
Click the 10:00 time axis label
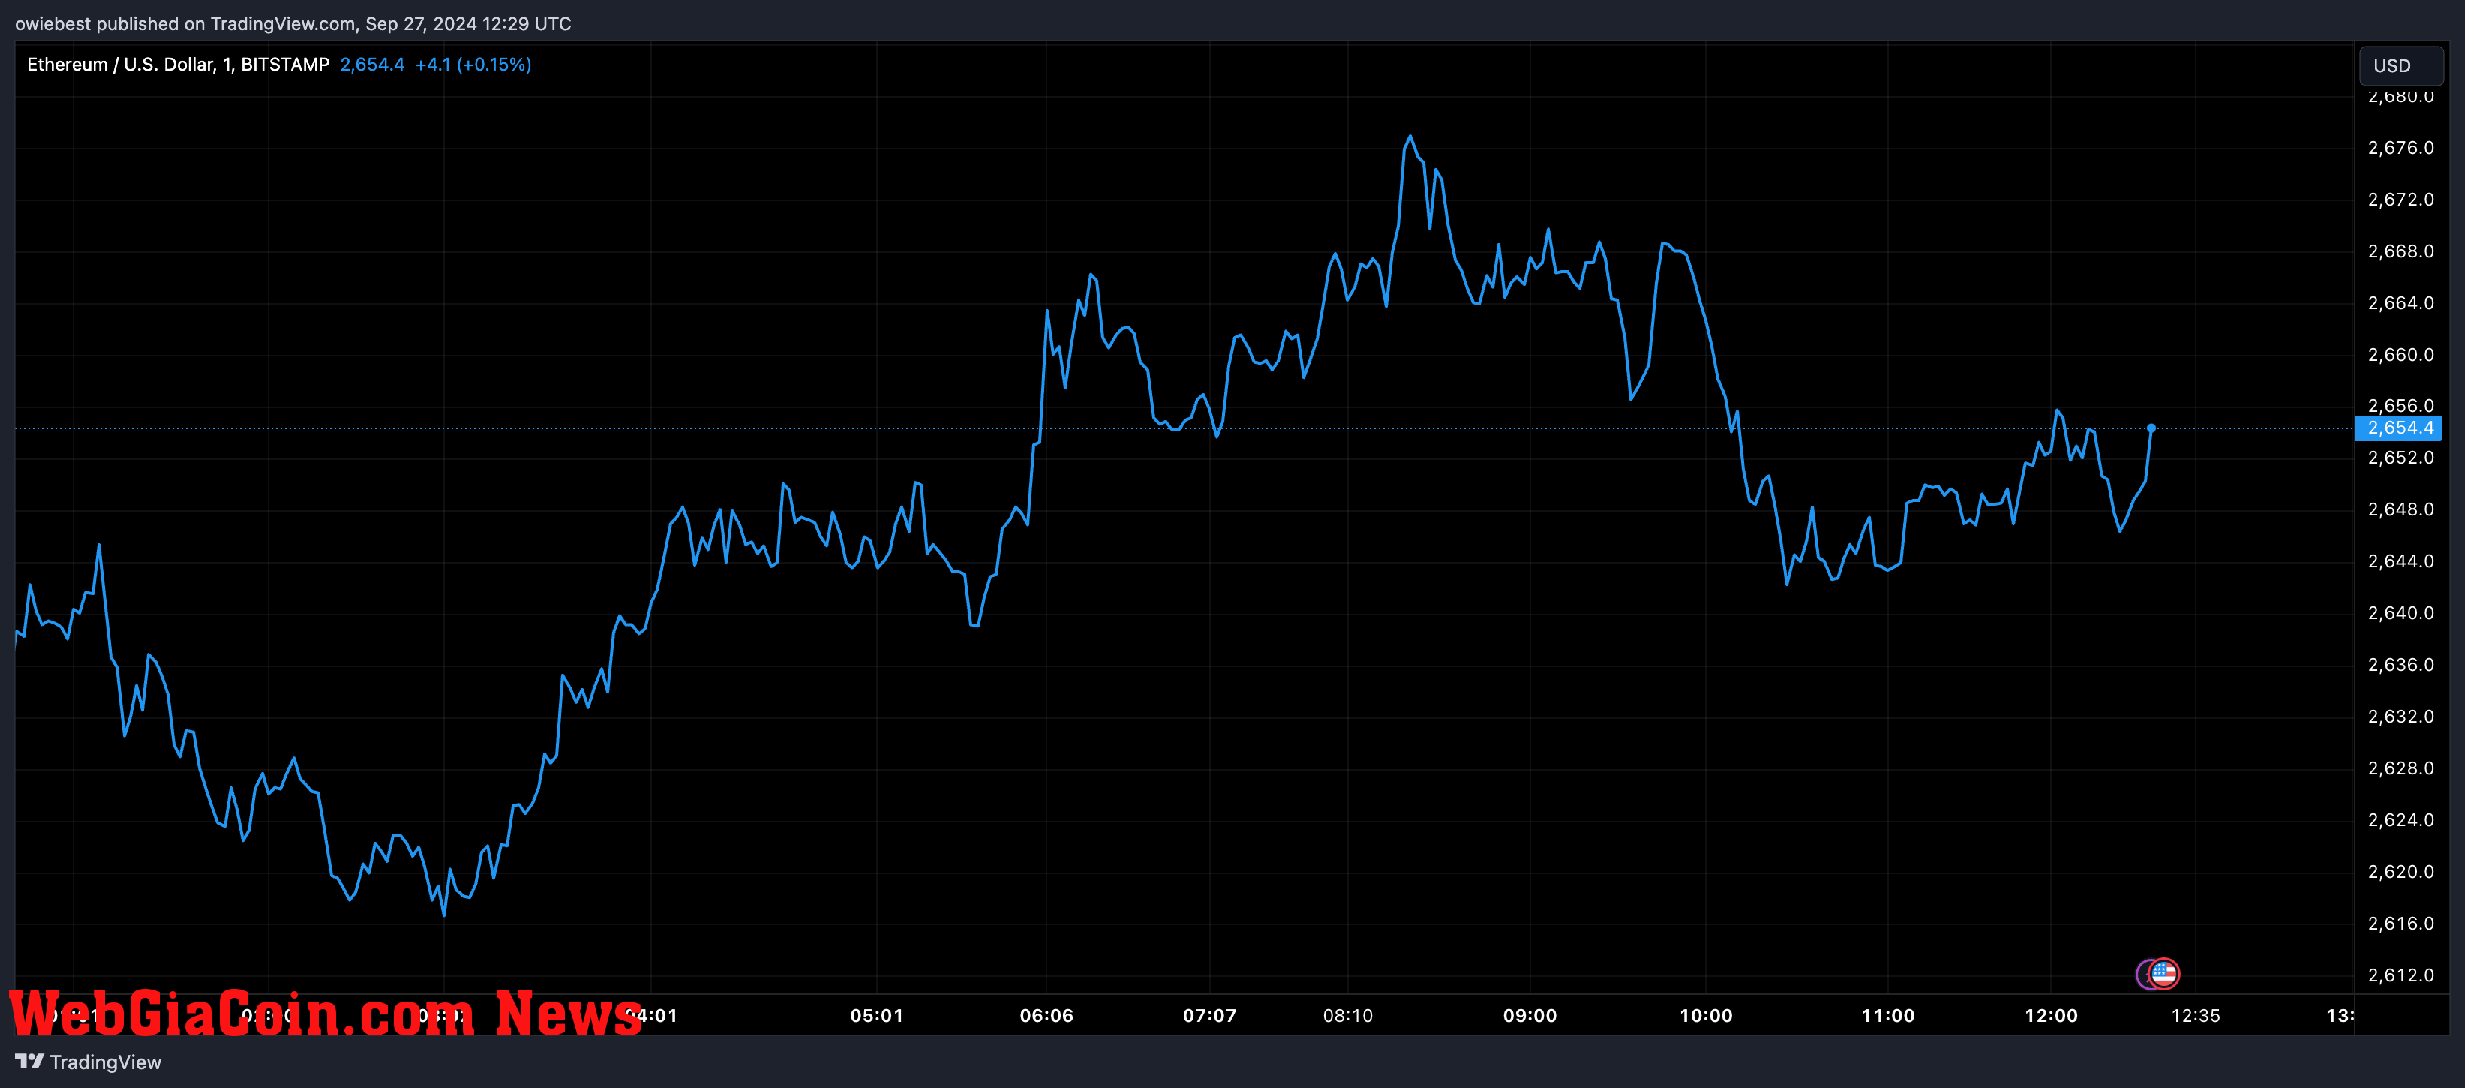point(1705,1015)
